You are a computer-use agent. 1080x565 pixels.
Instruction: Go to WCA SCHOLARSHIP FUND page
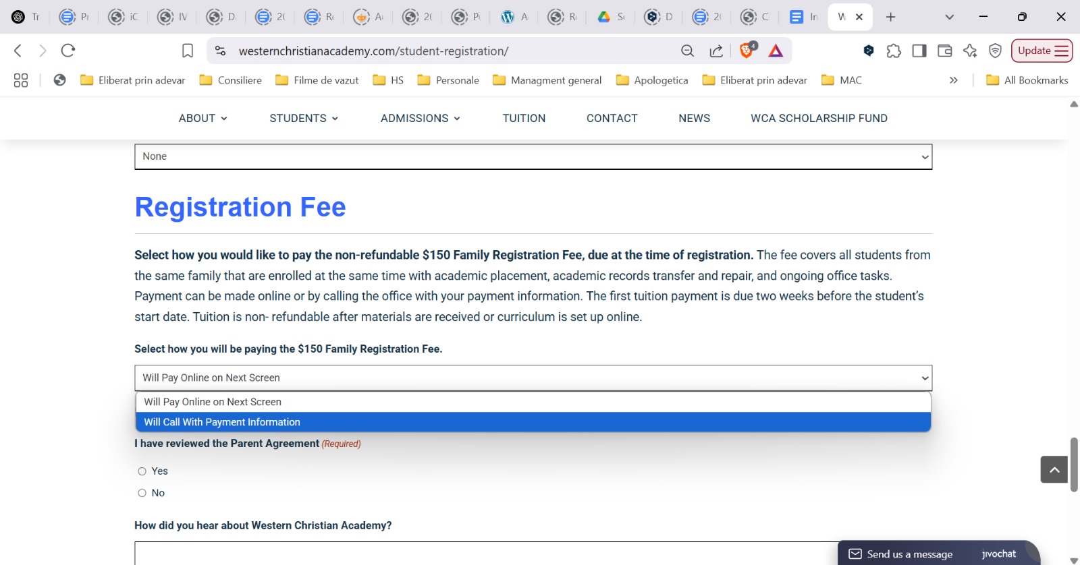[x=819, y=118]
